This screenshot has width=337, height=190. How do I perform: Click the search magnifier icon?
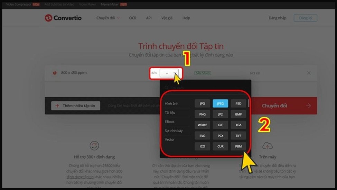pos(166,88)
